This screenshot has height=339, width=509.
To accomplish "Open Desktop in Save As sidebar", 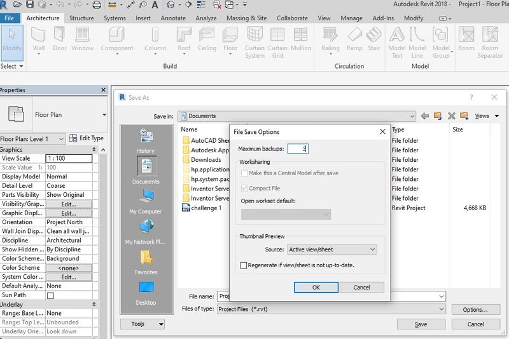I will coord(146,293).
